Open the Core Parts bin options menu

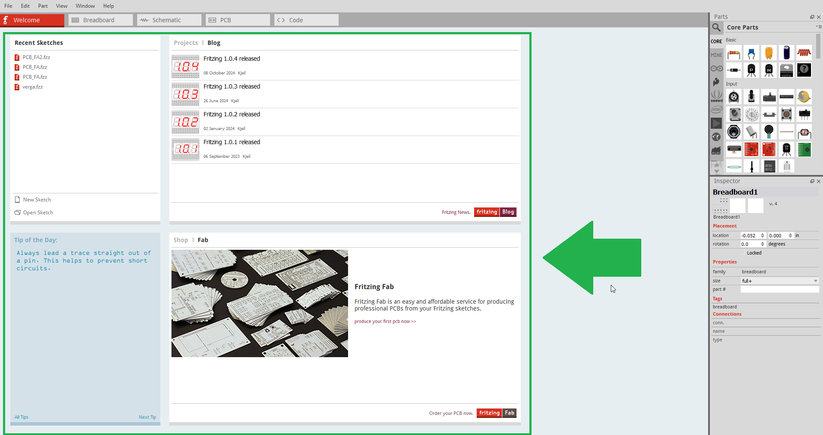pyautogui.click(x=818, y=27)
